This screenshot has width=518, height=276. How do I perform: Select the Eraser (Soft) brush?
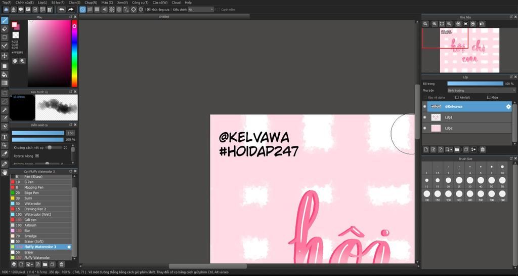pos(41,242)
